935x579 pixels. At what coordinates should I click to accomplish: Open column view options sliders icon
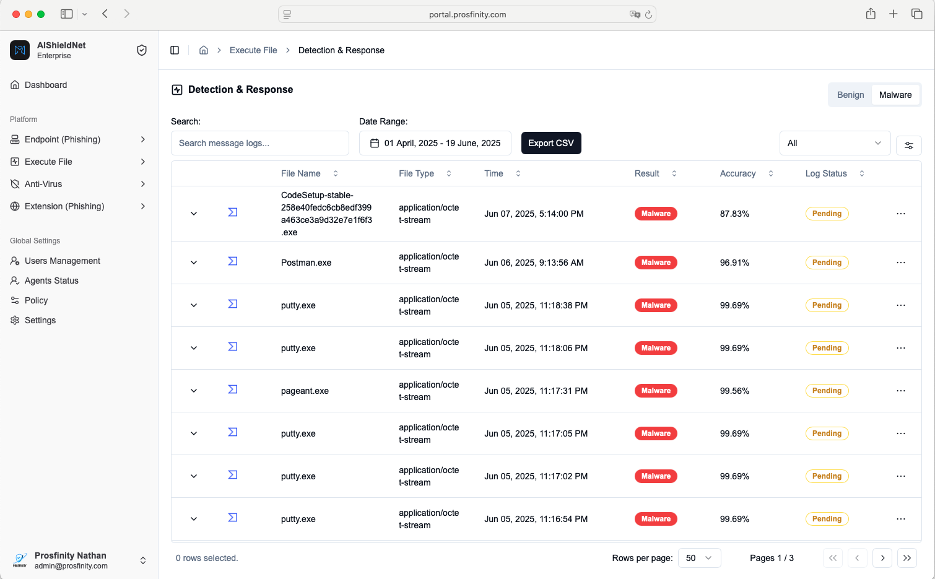[x=909, y=146]
